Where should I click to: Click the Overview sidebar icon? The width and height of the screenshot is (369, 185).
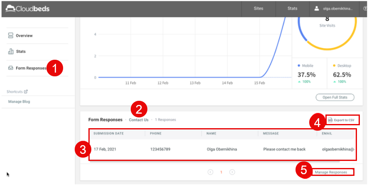11,36
